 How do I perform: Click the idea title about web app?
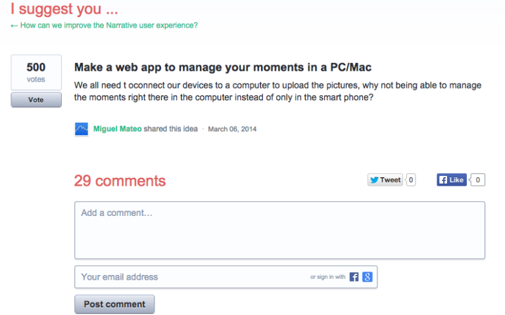click(222, 67)
